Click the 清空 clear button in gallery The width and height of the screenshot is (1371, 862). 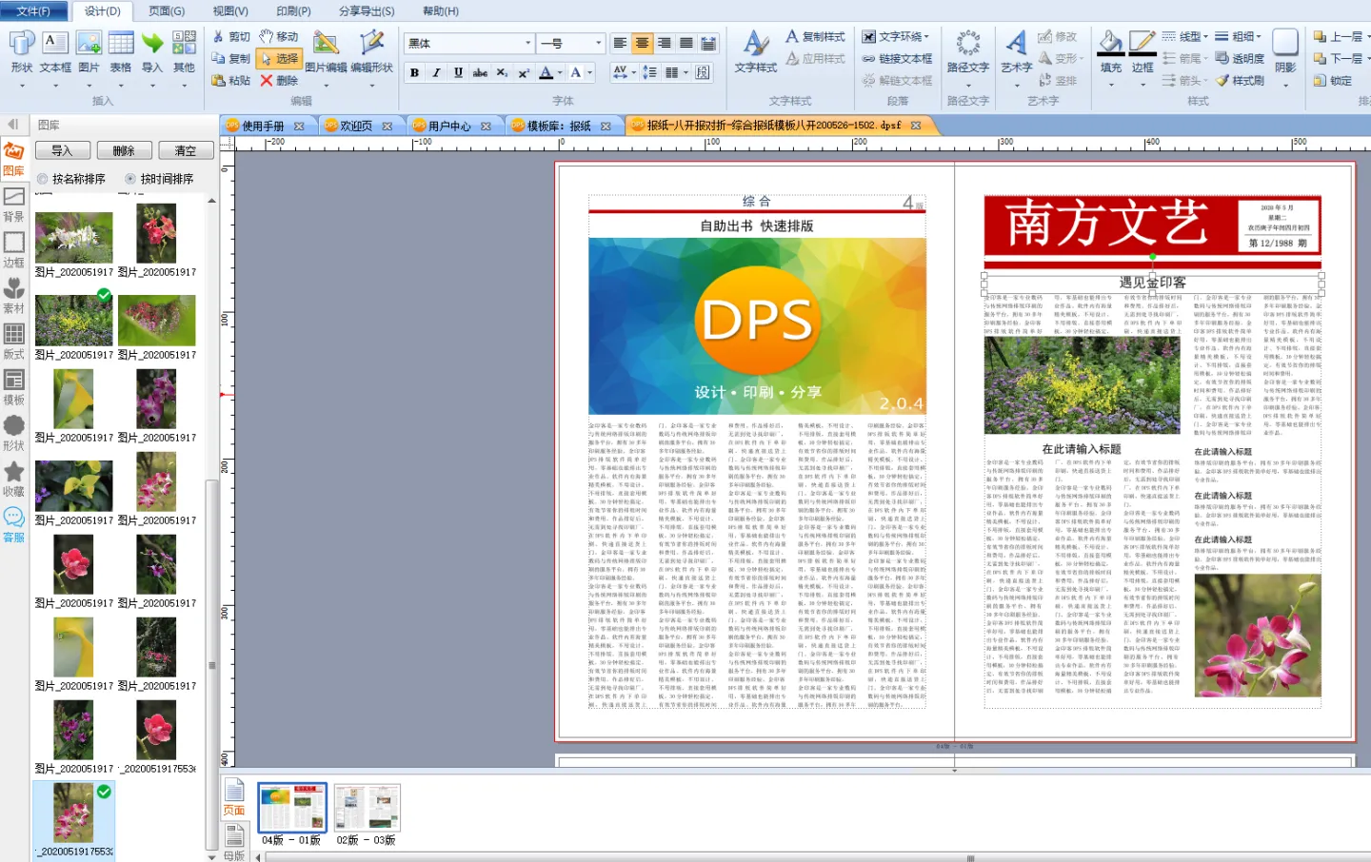tap(186, 150)
